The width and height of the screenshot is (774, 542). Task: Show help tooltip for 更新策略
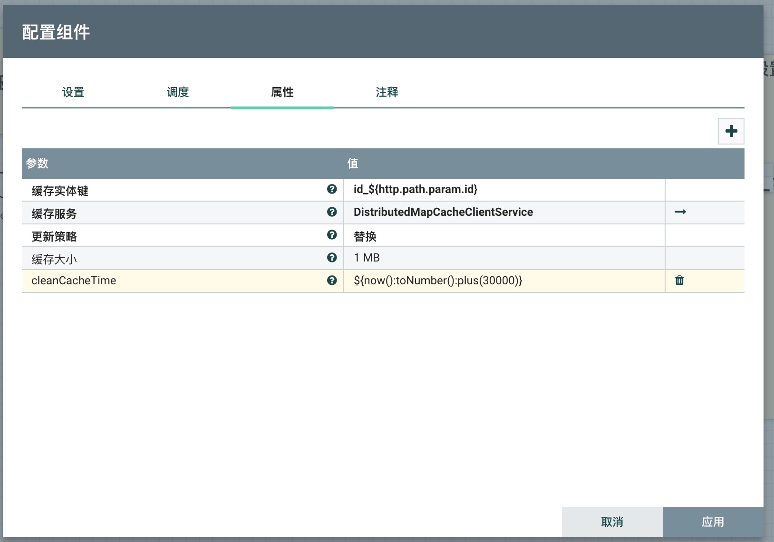(x=332, y=235)
